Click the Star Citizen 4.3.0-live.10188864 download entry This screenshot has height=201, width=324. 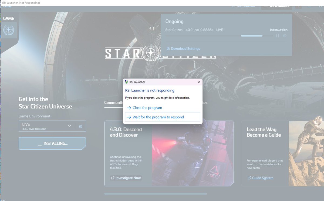194,30
